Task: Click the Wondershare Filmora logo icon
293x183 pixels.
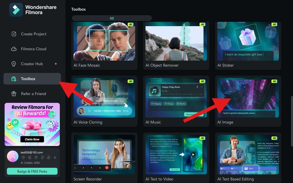Action: pyautogui.click(x=16, y=10)
